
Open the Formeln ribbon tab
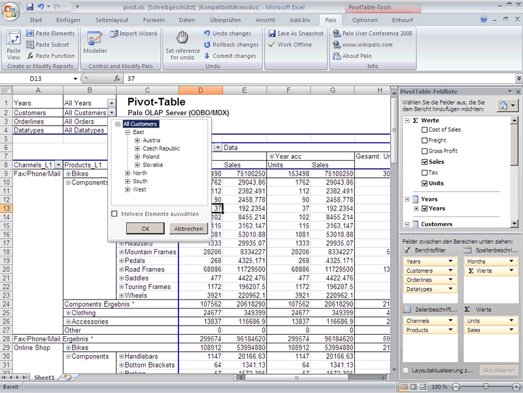[154, 20]
